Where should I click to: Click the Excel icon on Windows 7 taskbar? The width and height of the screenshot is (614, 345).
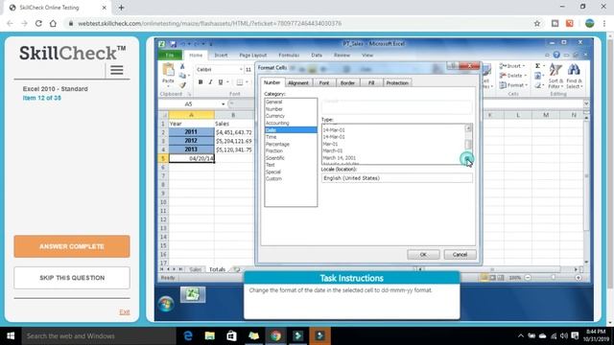pos(192,294)
